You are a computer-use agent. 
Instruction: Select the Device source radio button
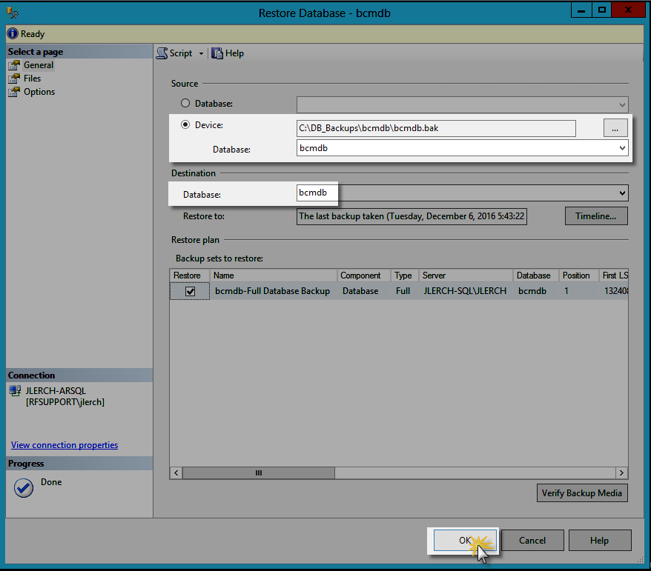click(x=185, y=125)
